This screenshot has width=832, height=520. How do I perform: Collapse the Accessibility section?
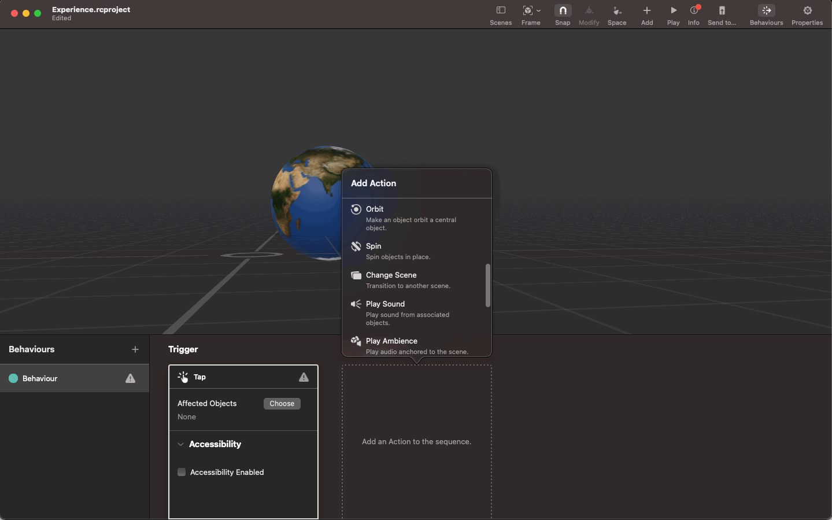coord(181,444)
